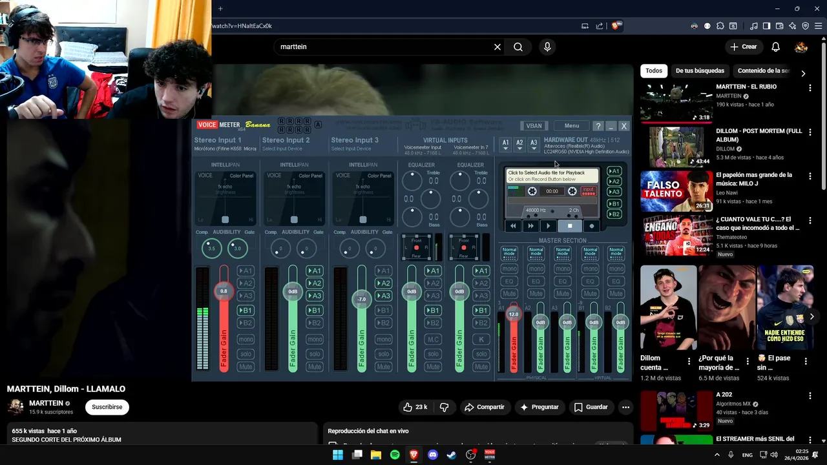Image resolution: width=827 pixels, height=465 pixels.
Task: Toggle mono on Stereo Input 3
Action: [x=383, y=340]
